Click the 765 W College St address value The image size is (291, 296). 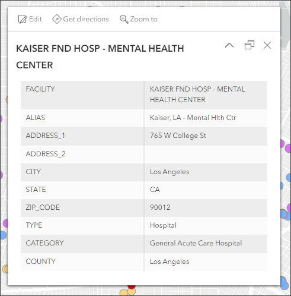click(x=178, y=136)
